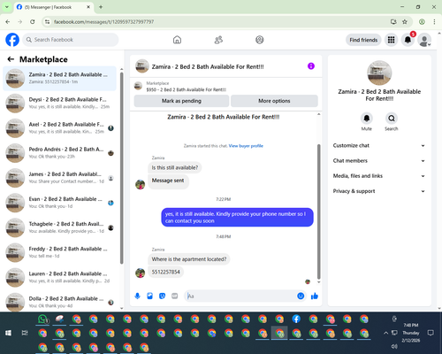The width and height of the screenshot is (442, 354).
Task: Open Windows Start menu
Action: pos(8,333)
